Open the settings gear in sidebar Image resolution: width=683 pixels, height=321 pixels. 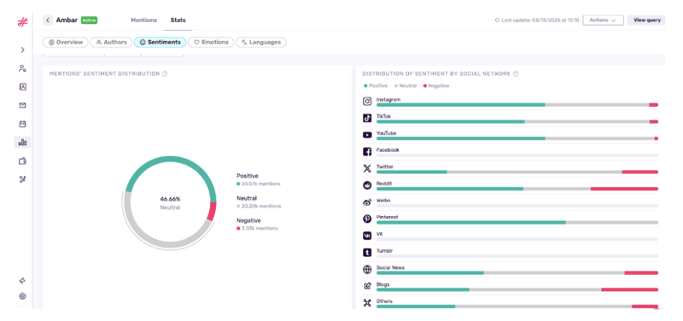coord(23,296)
